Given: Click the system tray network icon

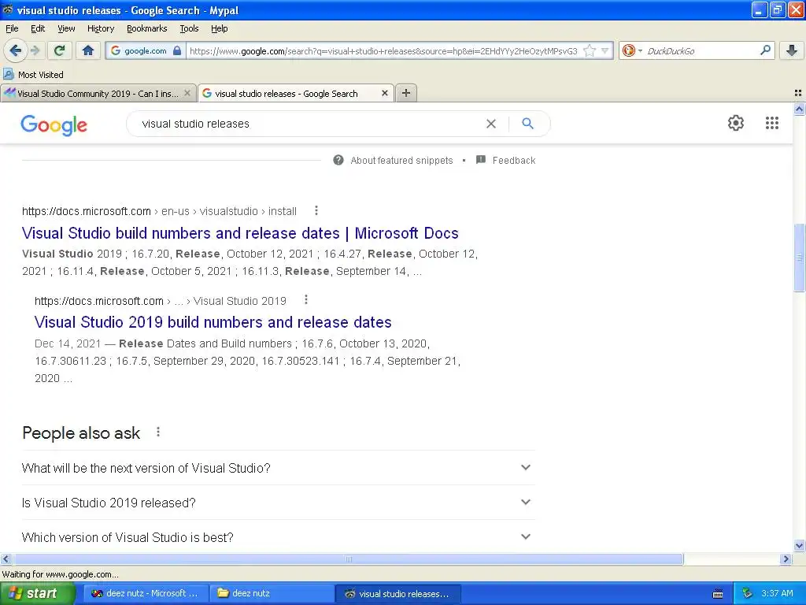Looking at the screenshot, I should [x=747, y=593].
